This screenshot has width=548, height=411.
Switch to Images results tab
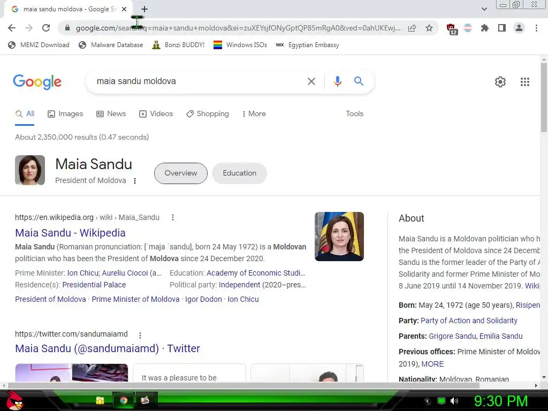point(65,114)
